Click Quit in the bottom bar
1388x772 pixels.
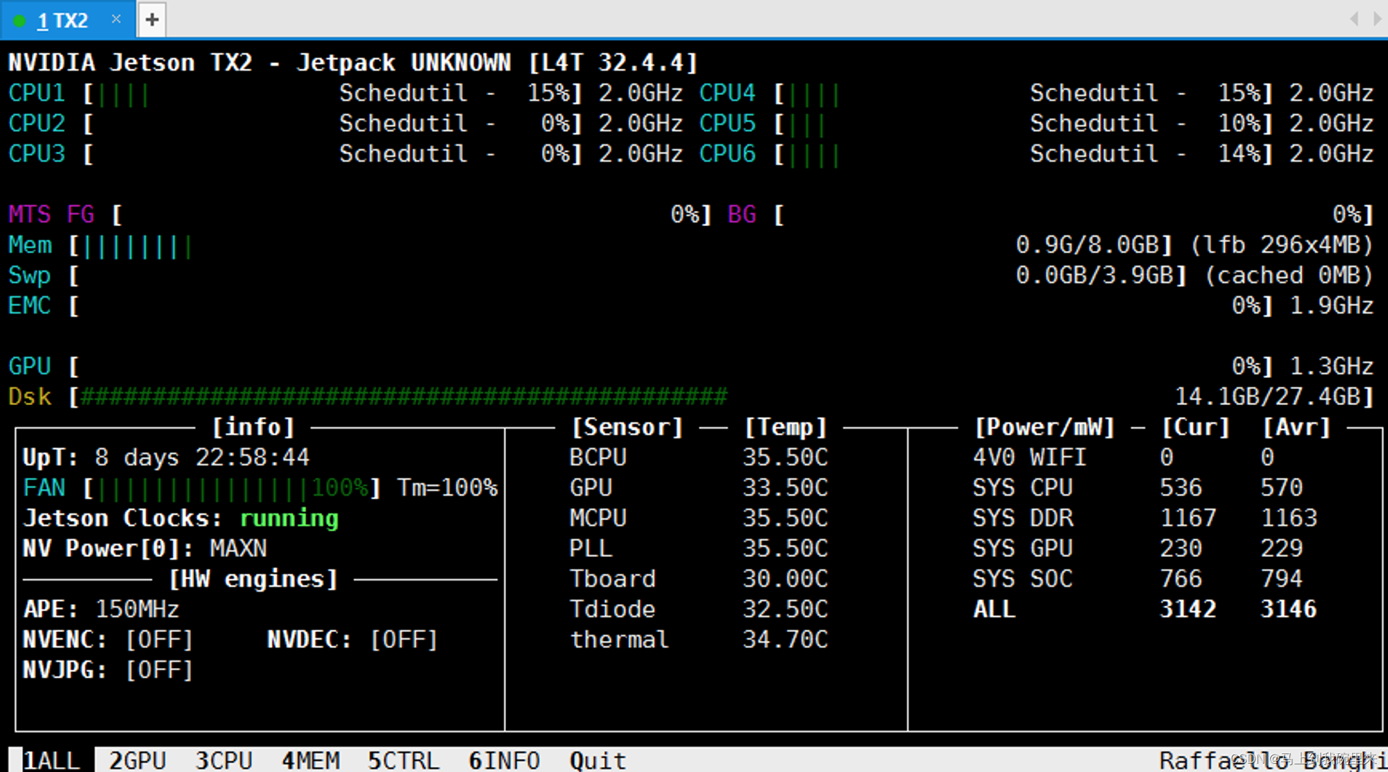click(598, 760)
